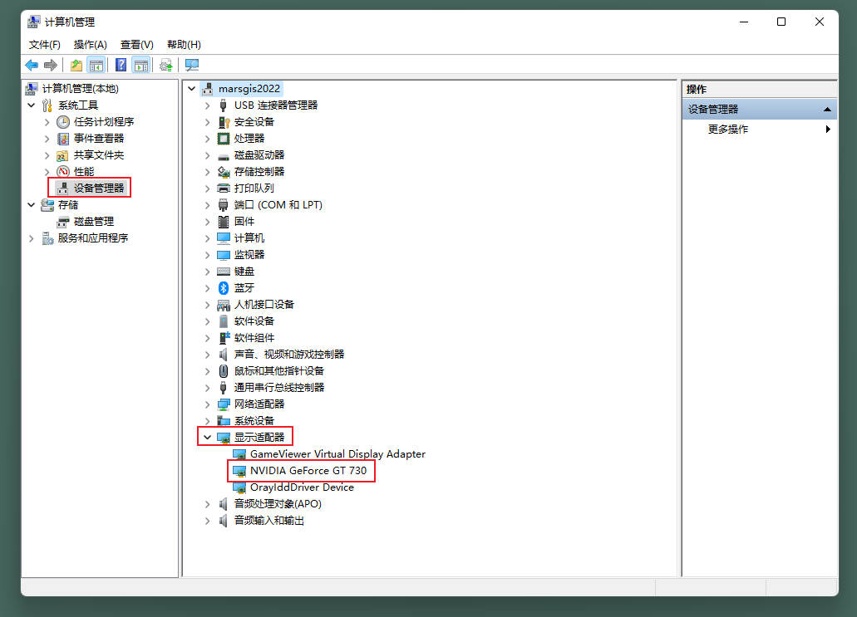Open the 查看(V) menu
This screenshot has width=857, height=617.
tap(136, 44)
